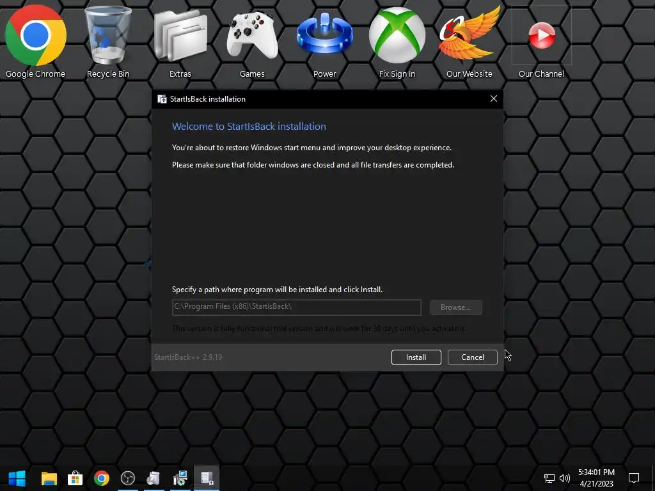This screenshot has height=491, width=655.
Task: Click the 'StartIsBack++ 2.9.19' version label
Action: coord(188,357)
